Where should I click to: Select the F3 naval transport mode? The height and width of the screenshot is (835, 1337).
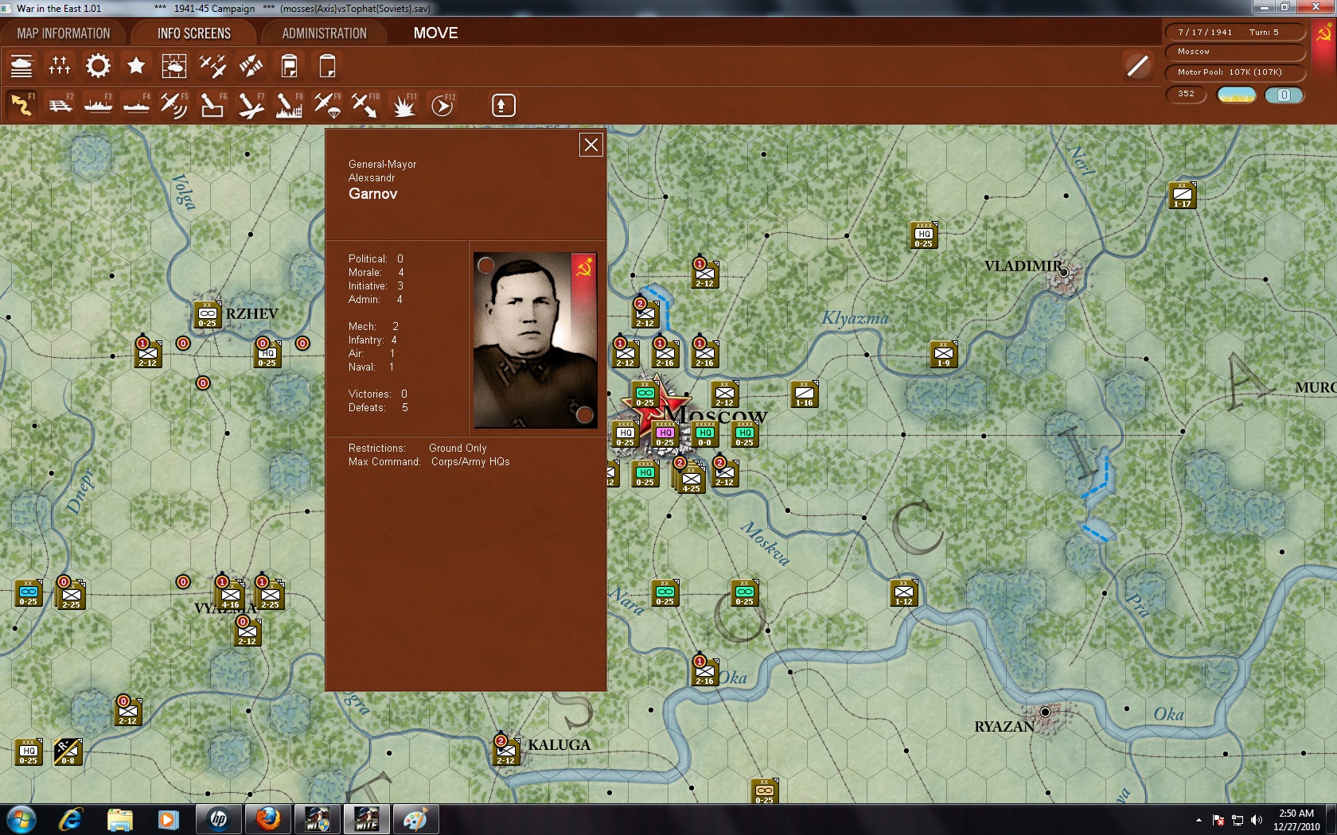click(x=98, y=105)
